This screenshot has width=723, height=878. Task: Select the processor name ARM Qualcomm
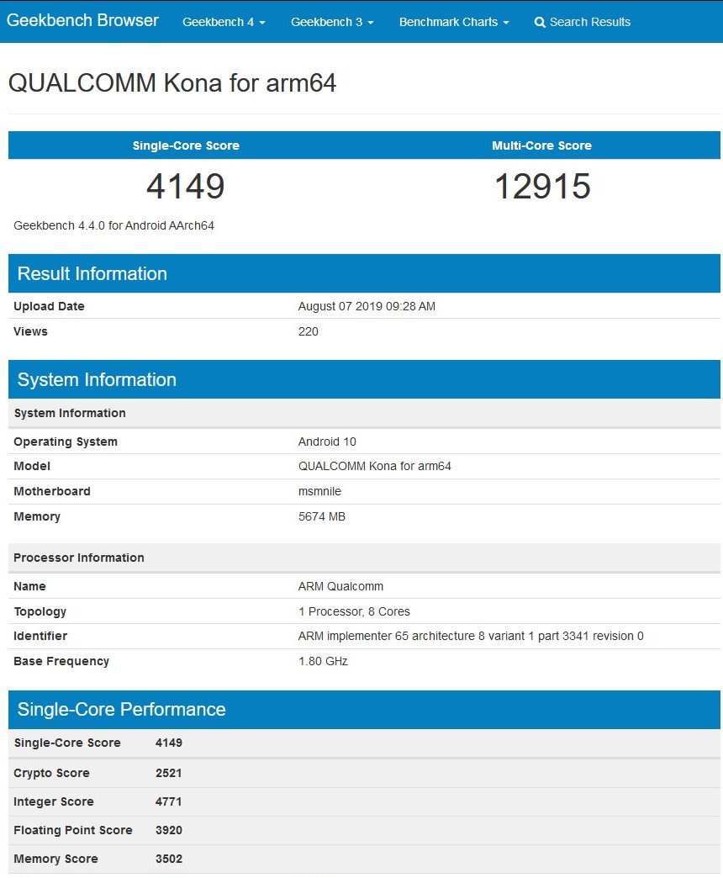(340, 586)
